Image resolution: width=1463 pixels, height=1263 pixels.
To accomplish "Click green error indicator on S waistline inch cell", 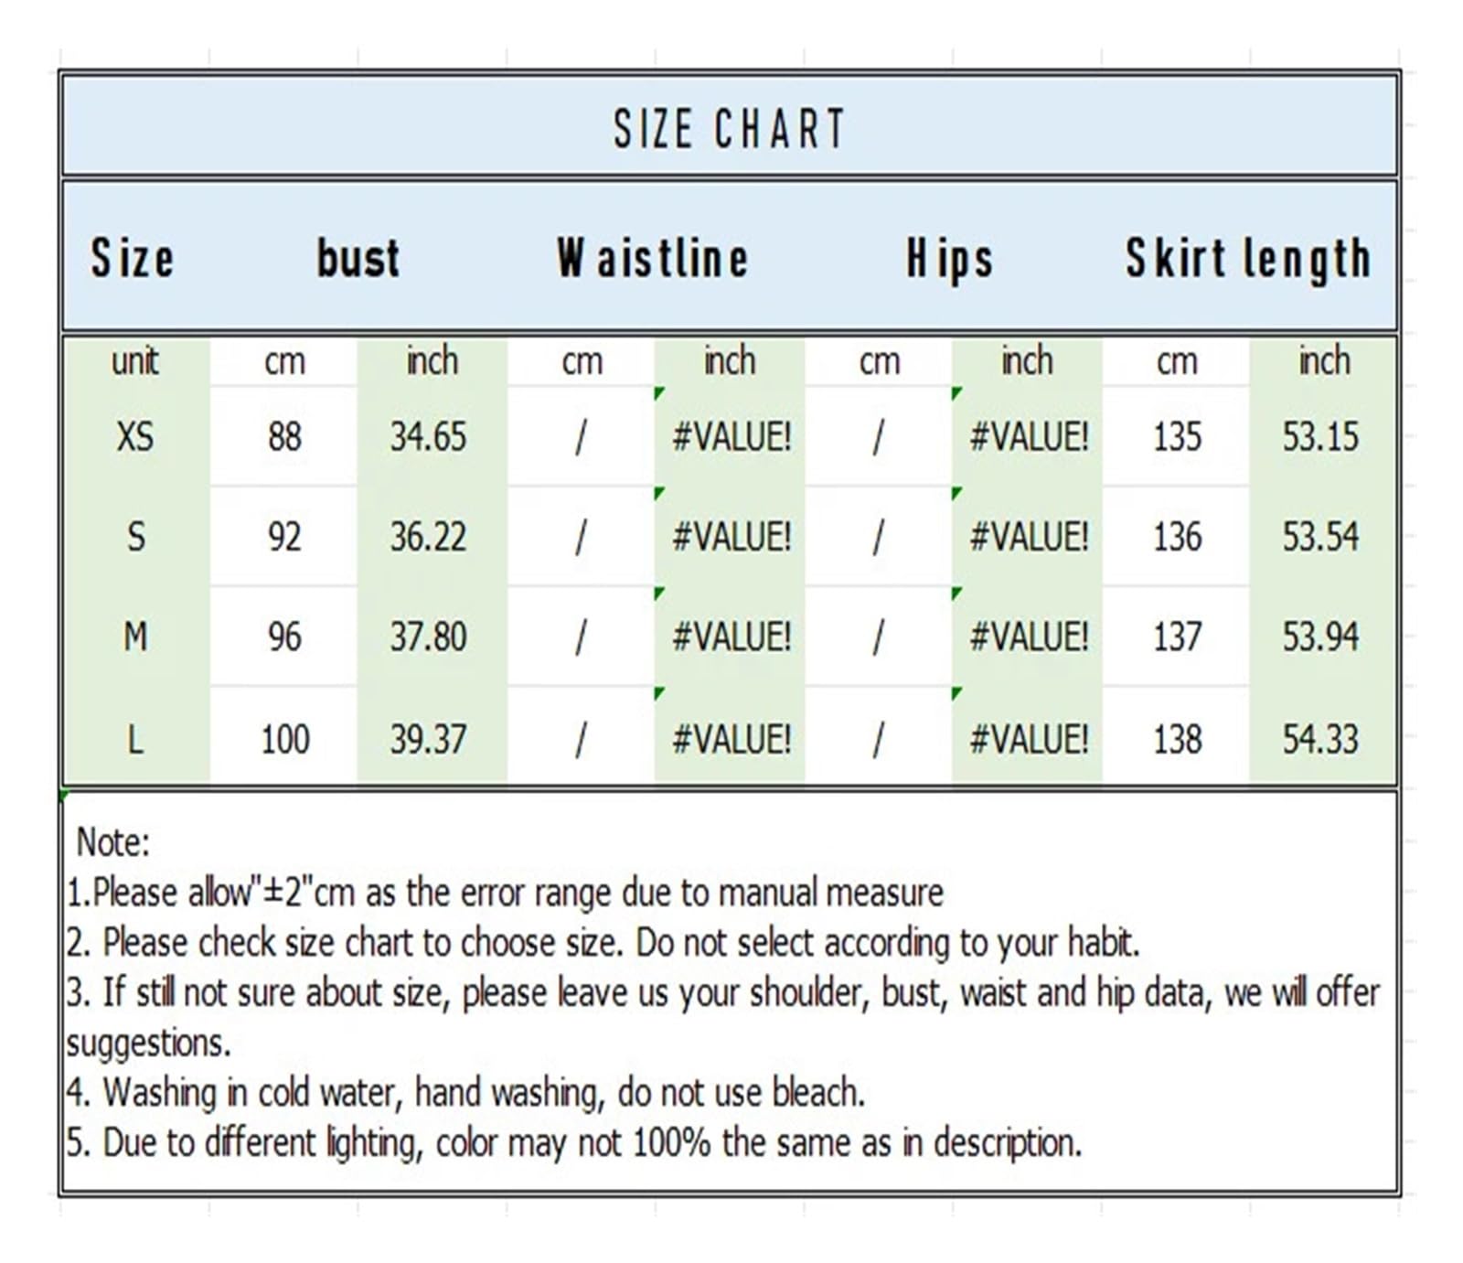I will tap(659, 494).
